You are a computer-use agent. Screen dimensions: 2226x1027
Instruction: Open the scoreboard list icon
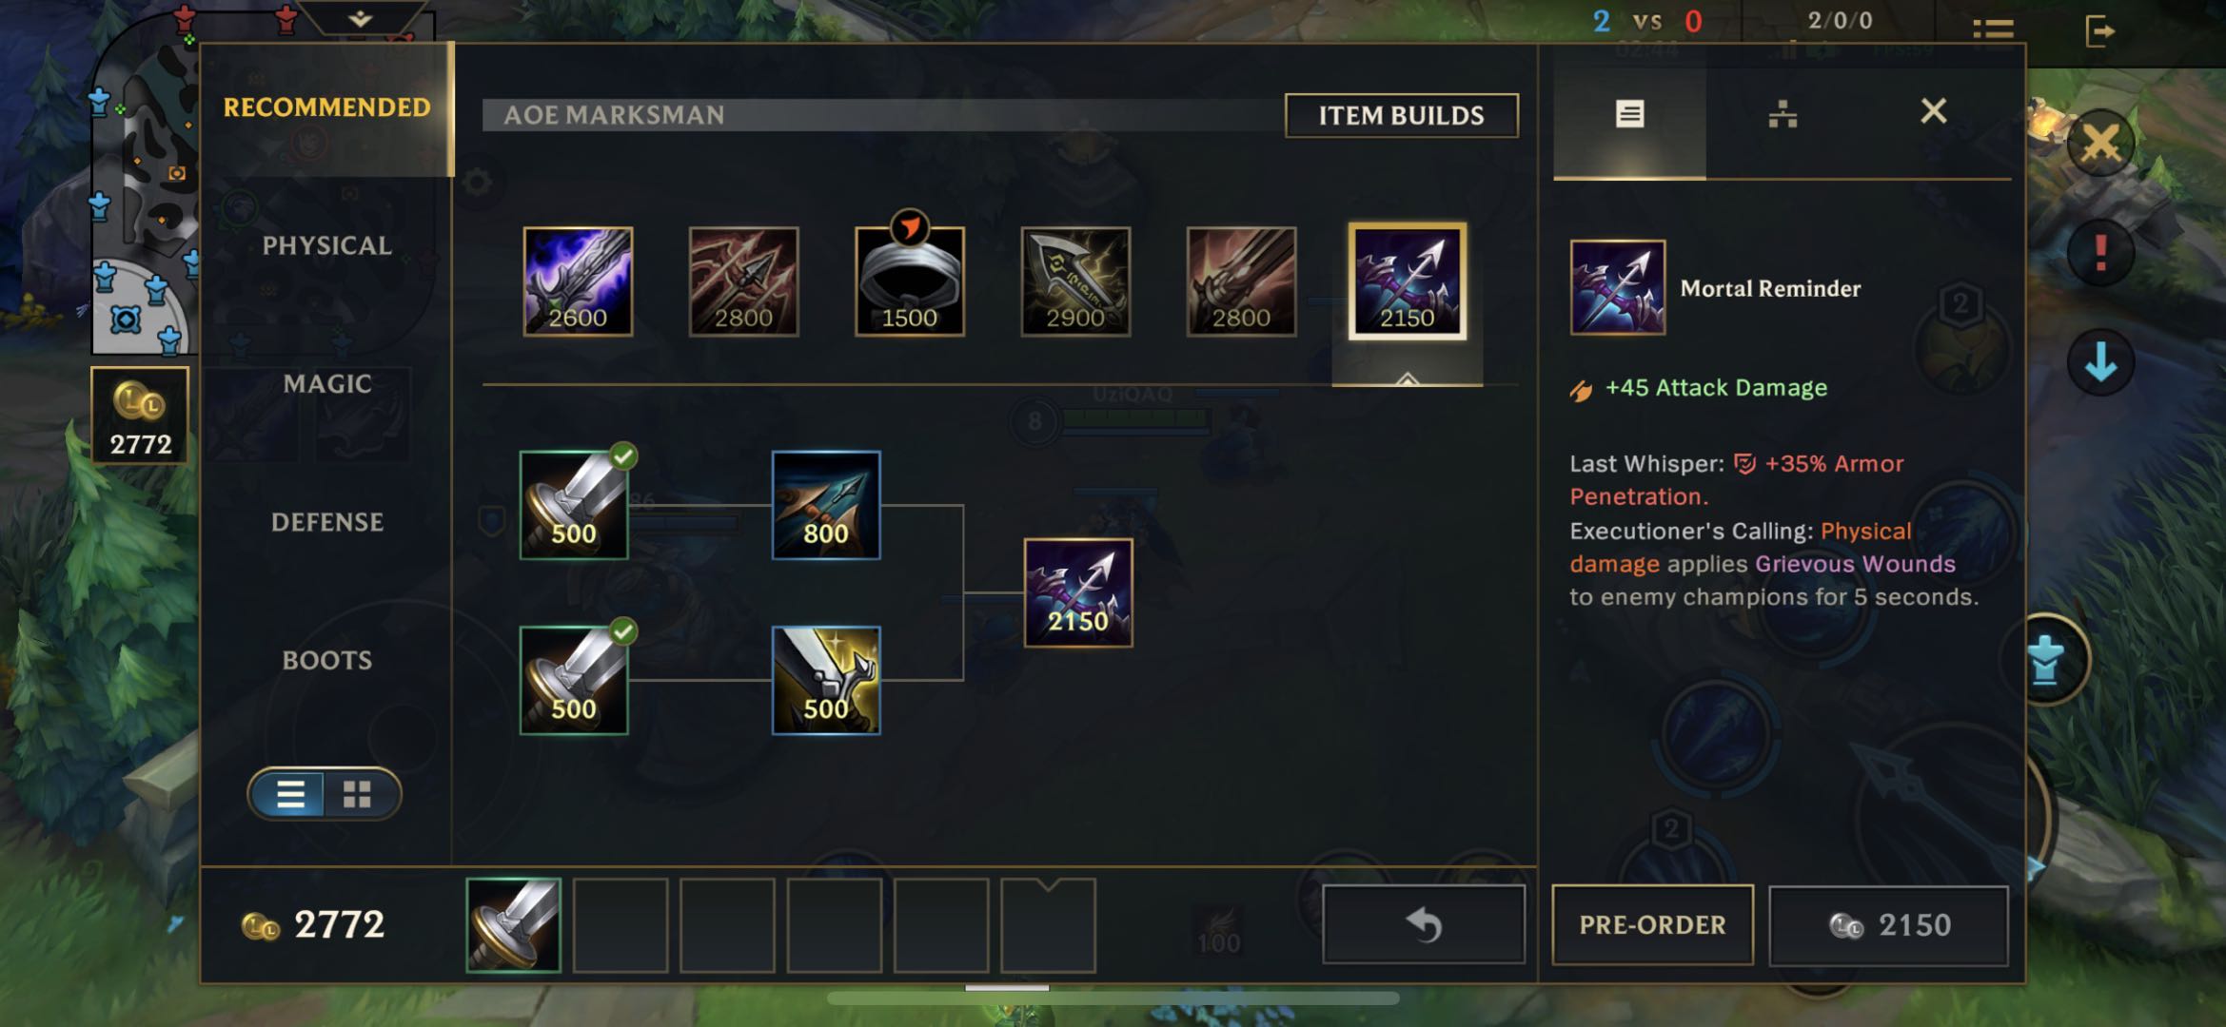coord(1993,29)
